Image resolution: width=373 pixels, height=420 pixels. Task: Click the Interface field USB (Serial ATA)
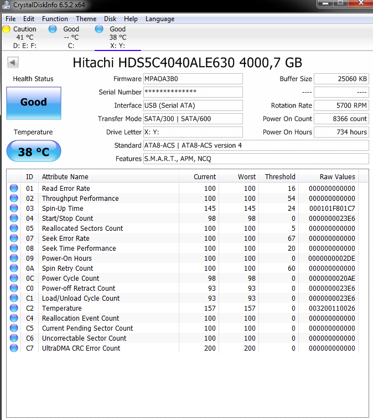click(193, 105)
